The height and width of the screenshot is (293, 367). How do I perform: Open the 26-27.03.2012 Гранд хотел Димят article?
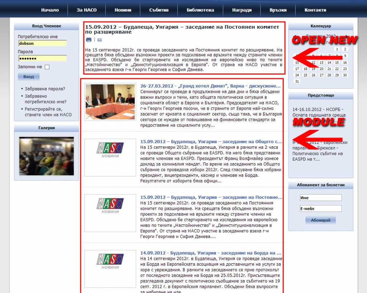tap(210, 86)
